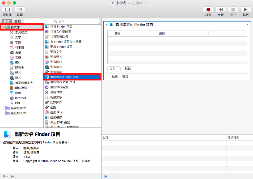253x179 pixels.
Task: Show the action's 結果 results
Action: click(115, 77)
